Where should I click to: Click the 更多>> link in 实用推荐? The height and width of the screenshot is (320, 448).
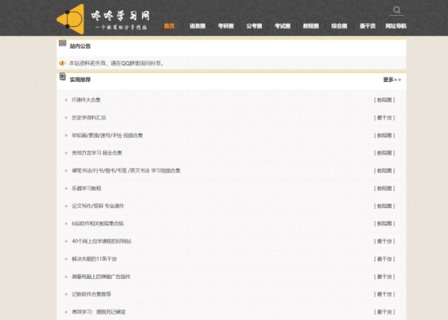392,80
